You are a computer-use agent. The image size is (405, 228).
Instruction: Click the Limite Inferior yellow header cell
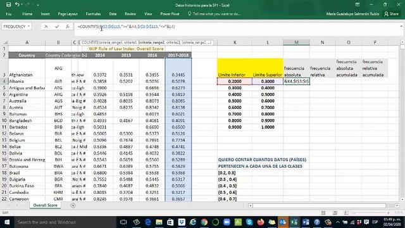235,68
